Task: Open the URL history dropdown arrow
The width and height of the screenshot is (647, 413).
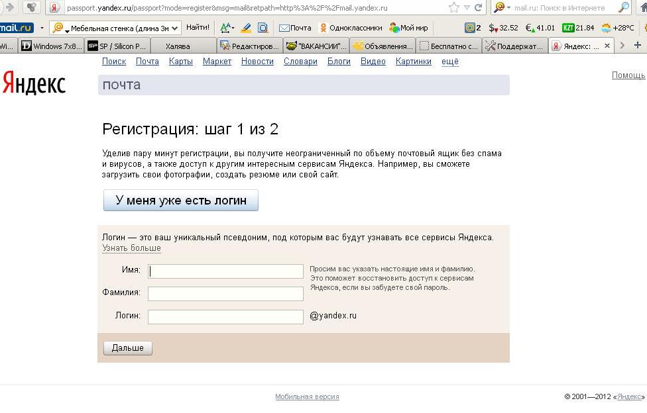Action: click(467, 8)
